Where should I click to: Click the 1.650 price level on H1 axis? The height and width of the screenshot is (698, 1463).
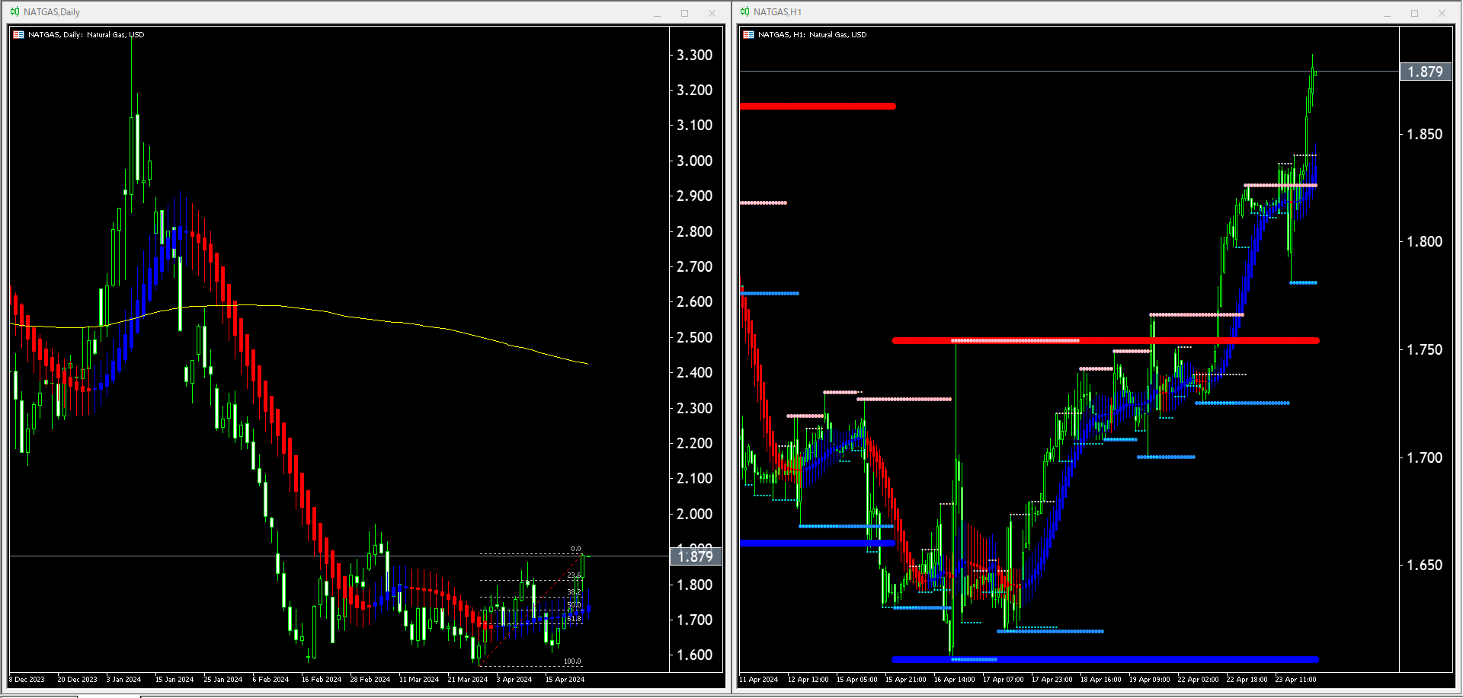(1425, 565)
